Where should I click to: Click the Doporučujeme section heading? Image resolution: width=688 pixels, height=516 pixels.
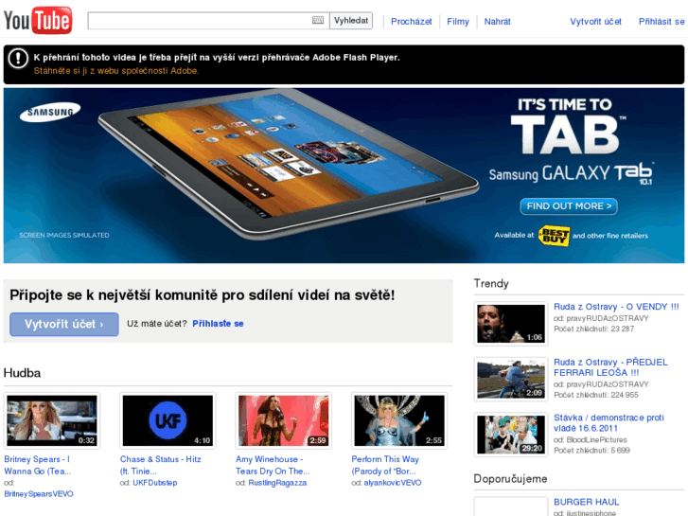[x=510, y=479]
